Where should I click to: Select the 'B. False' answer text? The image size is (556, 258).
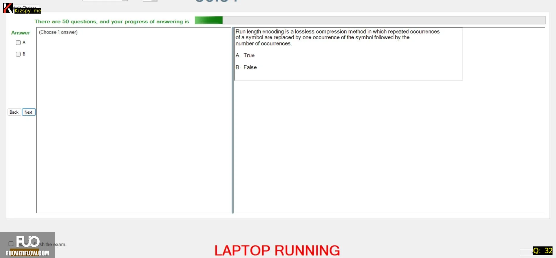pyautogui.click(x=246, y=67)
